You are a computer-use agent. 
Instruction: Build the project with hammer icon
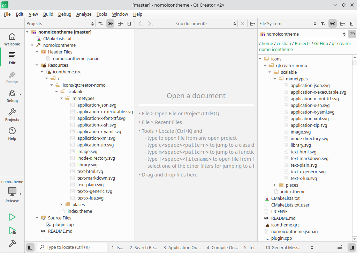(12, 244)
